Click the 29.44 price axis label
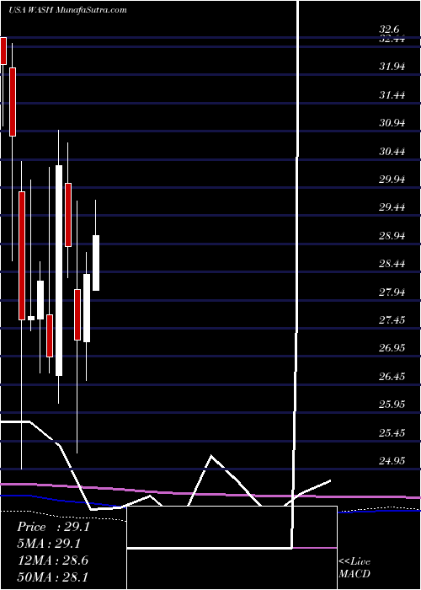Viewport: 421px width, 590px height. (392, 207)
